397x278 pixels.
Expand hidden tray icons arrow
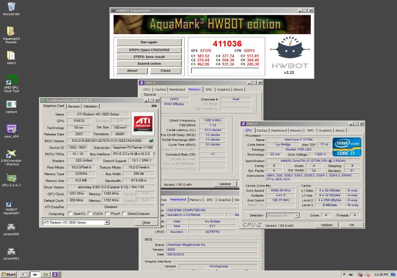pos(344,274)
